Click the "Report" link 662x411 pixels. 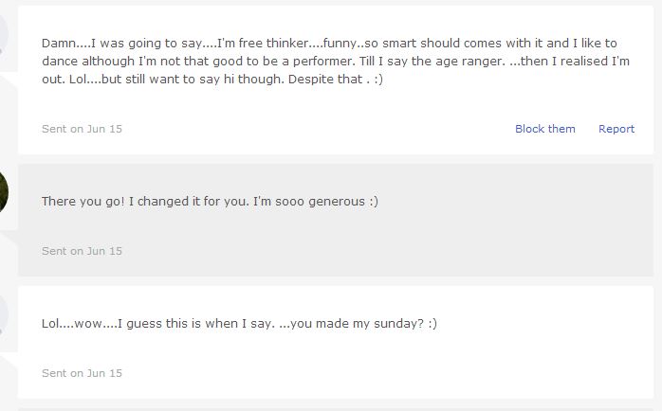tap(616, 129)
